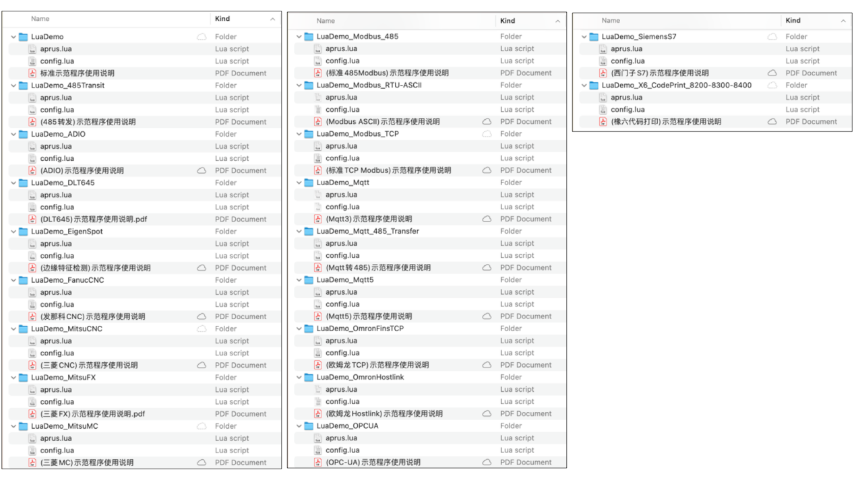Click the LuaDemo_Mqtt5 folder icon
This screenshot has height=480, width=854.
[x=309, y=280]
